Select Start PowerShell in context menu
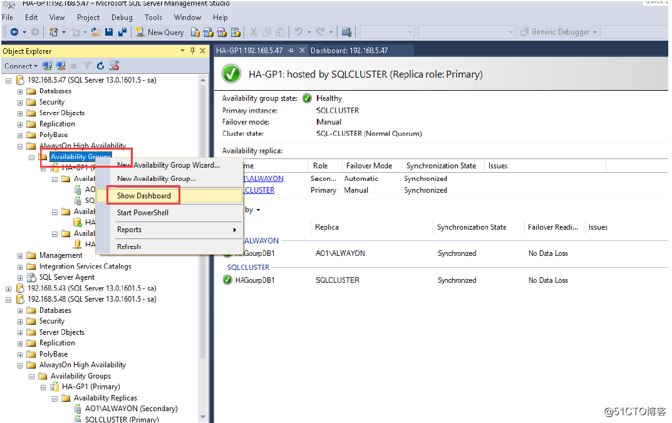This screenshot has height=423, width=672. pos(169,213)
